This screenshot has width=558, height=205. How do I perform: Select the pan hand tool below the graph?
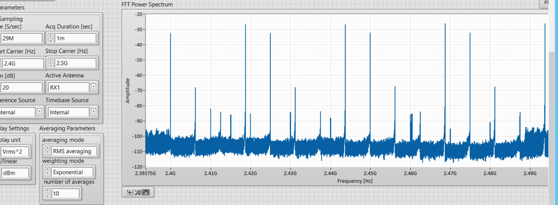146,192
